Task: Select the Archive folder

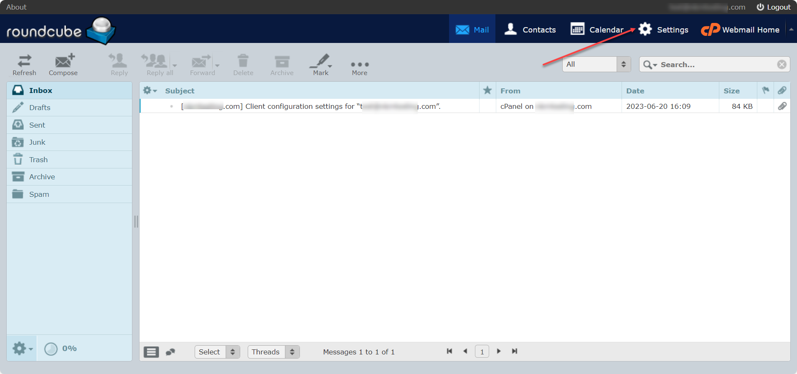Action: pyautogui.click(x=69, y=177)
